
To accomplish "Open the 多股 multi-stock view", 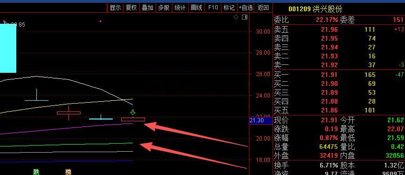I will [164, 8].
